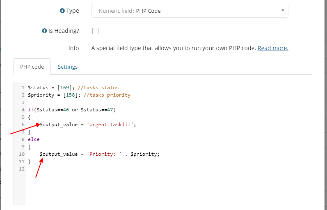Viewport: 327px width, 210px height.
Task: Select the PHP code tab
Action: click(x=32, y=67)
